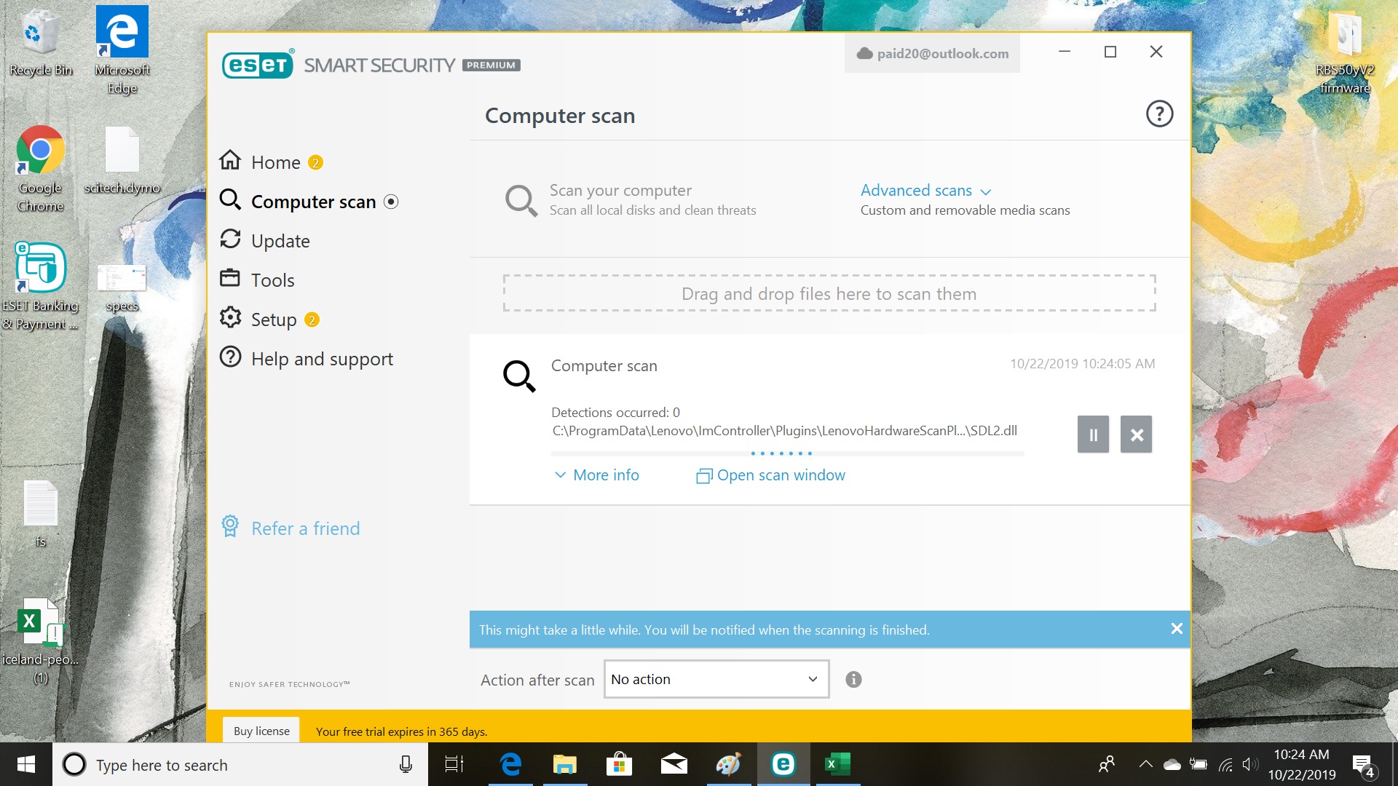Open the People icon in system tray
1398x786 pixels.
(1107, 764)
